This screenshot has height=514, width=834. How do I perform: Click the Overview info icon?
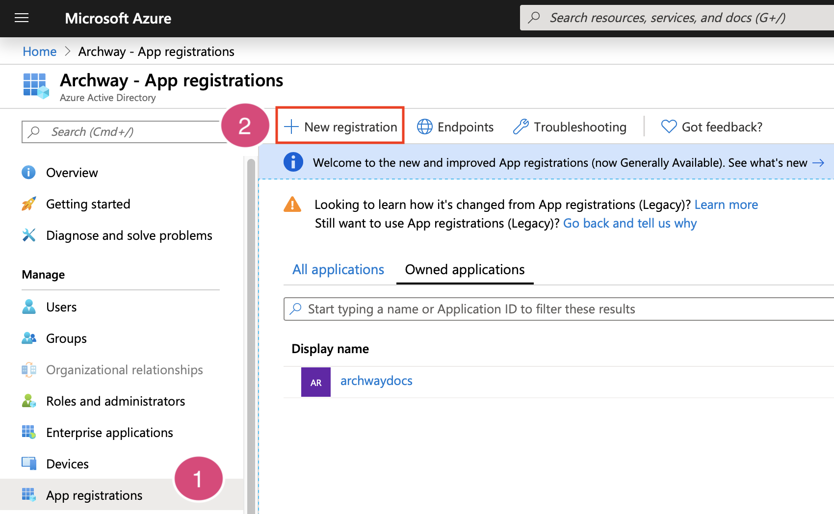(x=29, y=173)
